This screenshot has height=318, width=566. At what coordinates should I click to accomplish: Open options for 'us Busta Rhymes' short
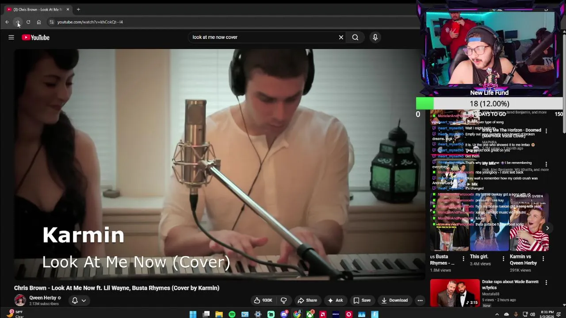463,259
